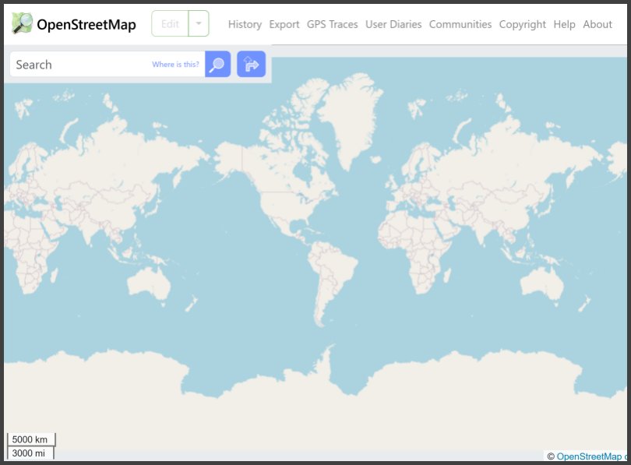Open User Diaries page
Screen dimensions: 631x465
coord(393,24)
